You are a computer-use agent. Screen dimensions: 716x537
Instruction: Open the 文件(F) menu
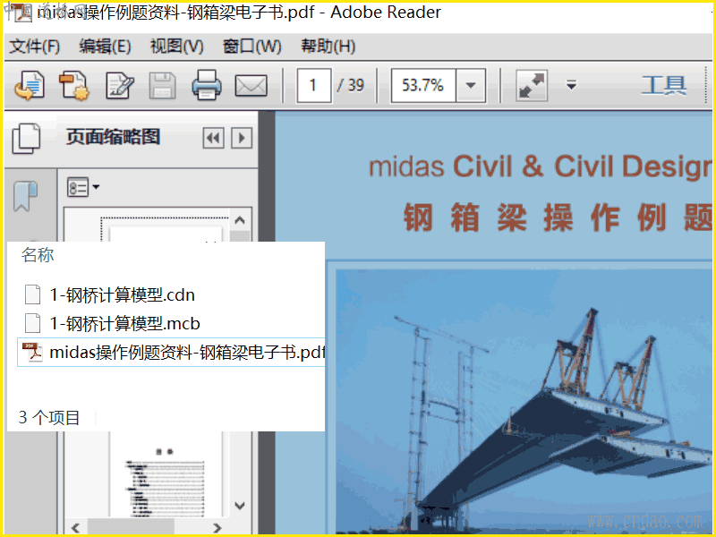[35, 47]
